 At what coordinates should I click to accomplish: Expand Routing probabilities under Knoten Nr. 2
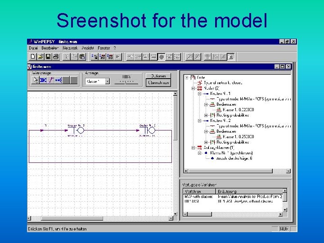click(x=206, y=142)
